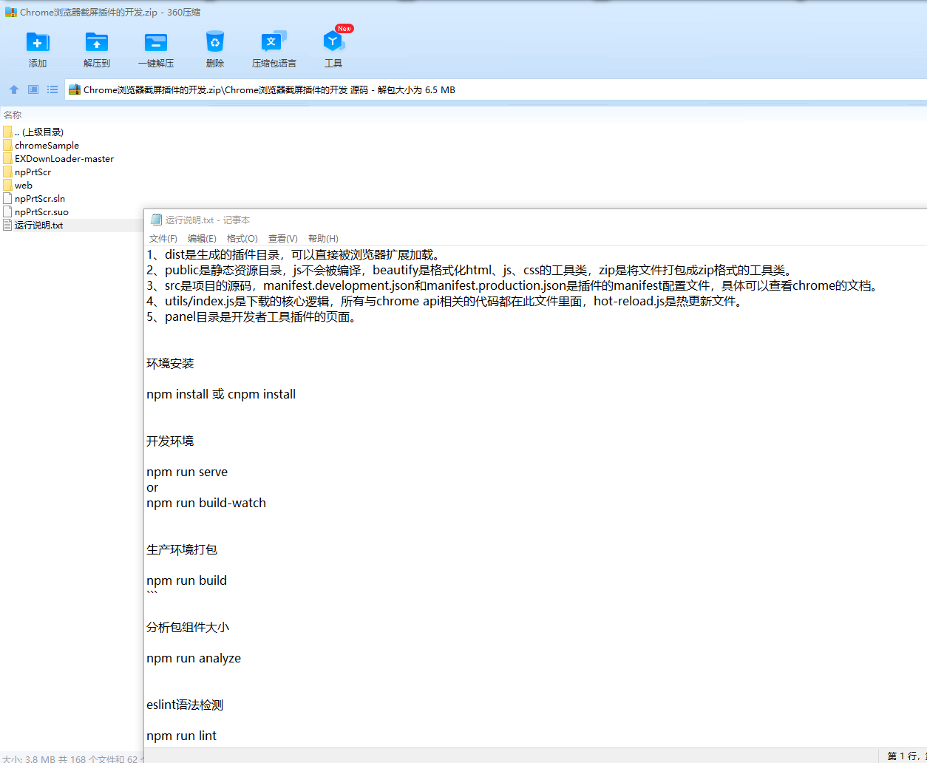The width and height of the screenshot is (927, 763).
Task: Select 'web' folder name
Action: point(24,185)
